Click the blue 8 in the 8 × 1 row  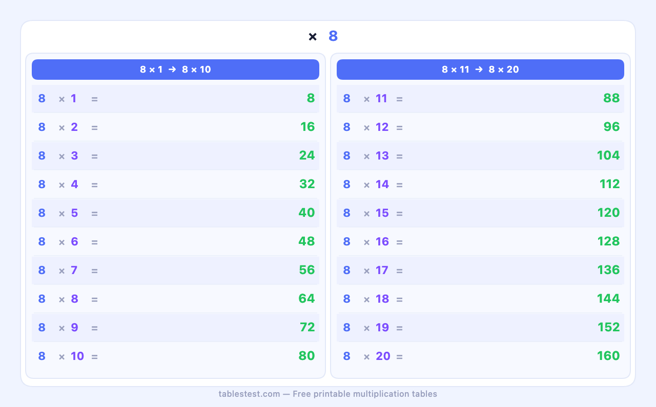(42, 98)
